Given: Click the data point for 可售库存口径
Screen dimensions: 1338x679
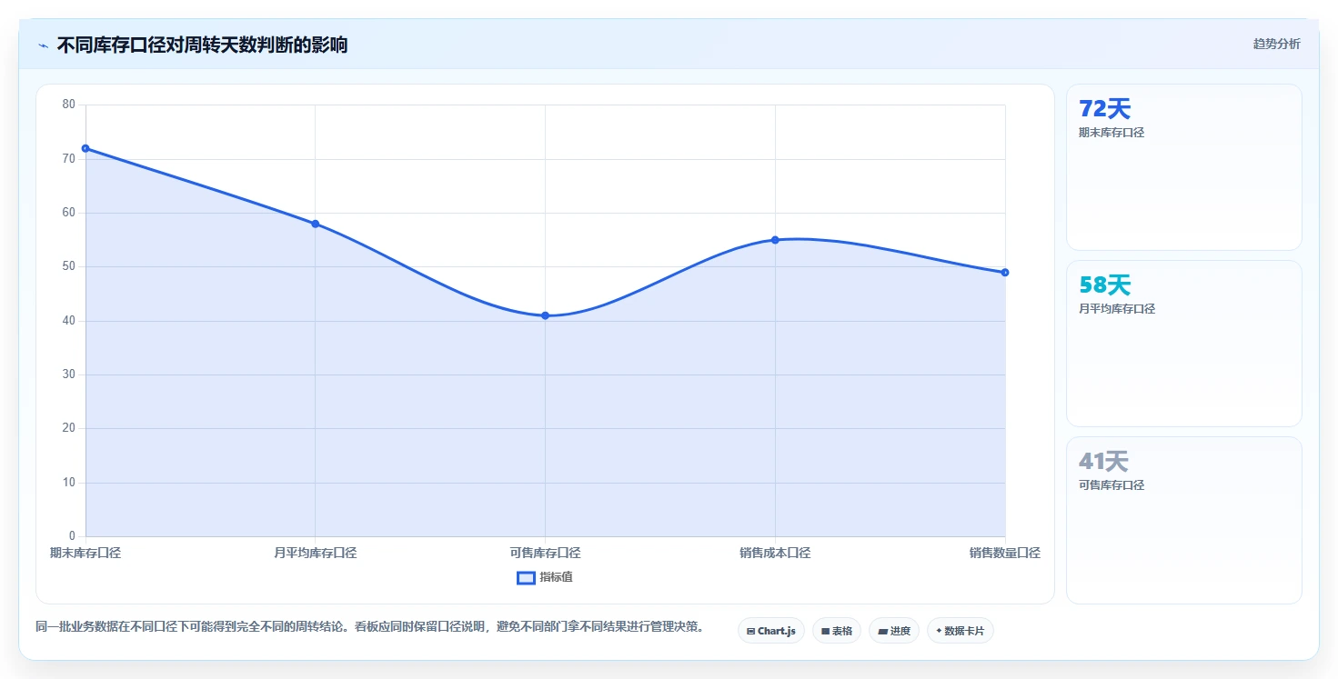Looking at the screenshot, I should point(546,315).
